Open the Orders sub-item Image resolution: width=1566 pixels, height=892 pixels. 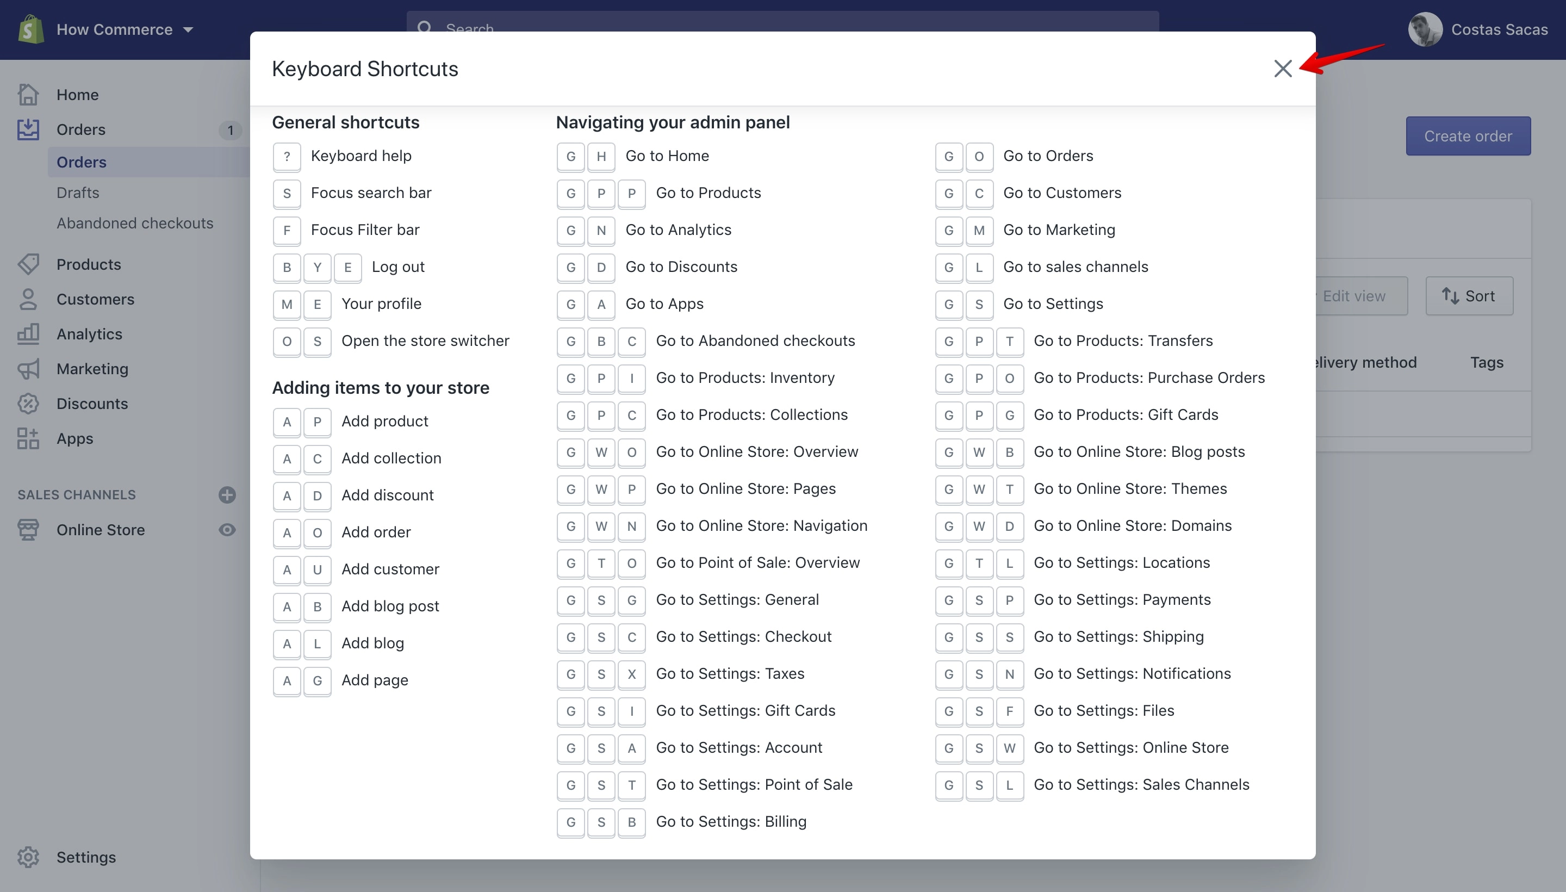tap(82, 162)
